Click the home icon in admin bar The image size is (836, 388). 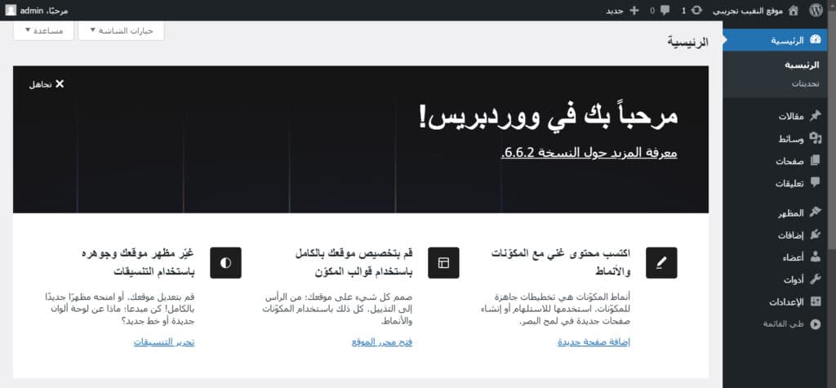pos(793,10)
